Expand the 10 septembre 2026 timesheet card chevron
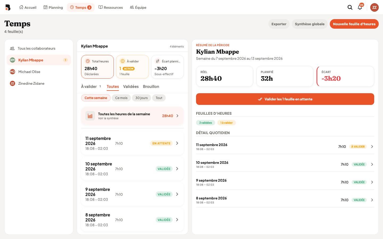 click(x=177, y=169)
